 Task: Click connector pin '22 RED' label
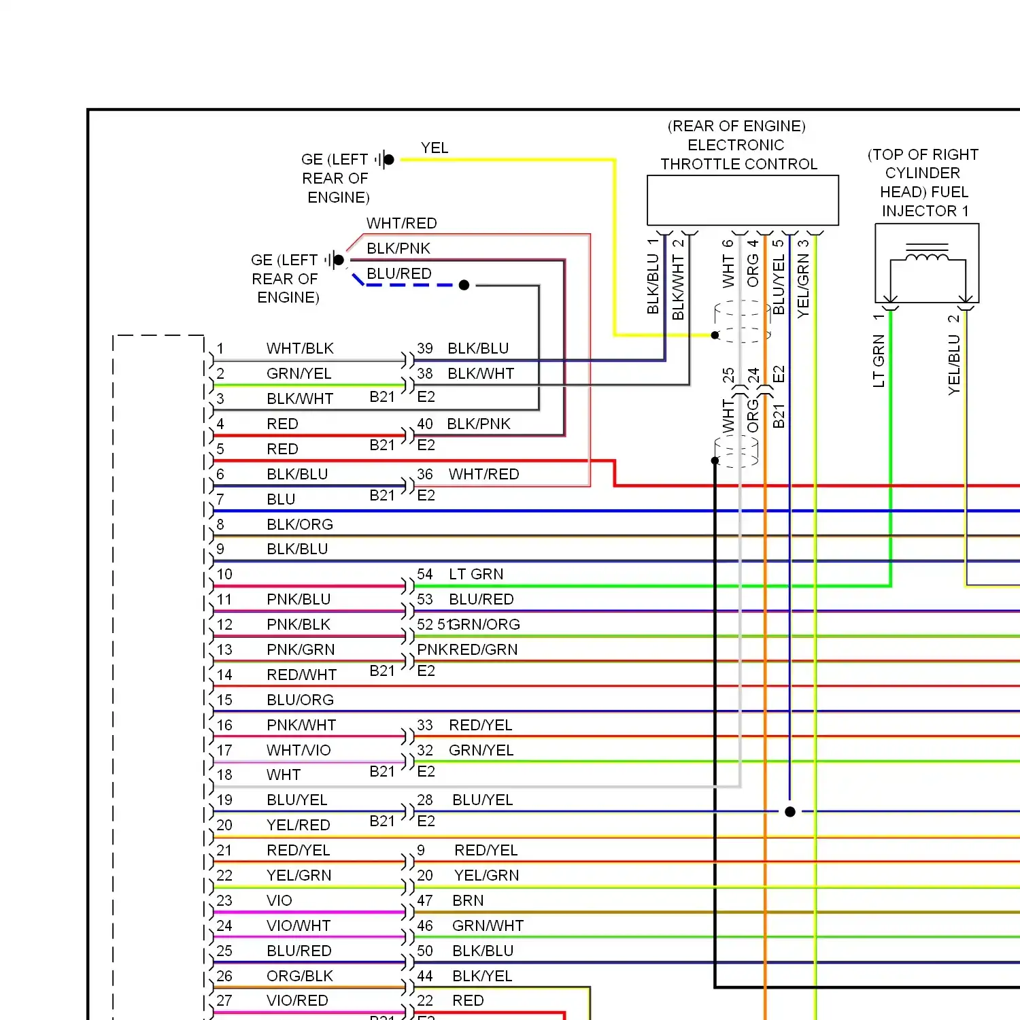pyautogui.click(x=450, y=1000)
